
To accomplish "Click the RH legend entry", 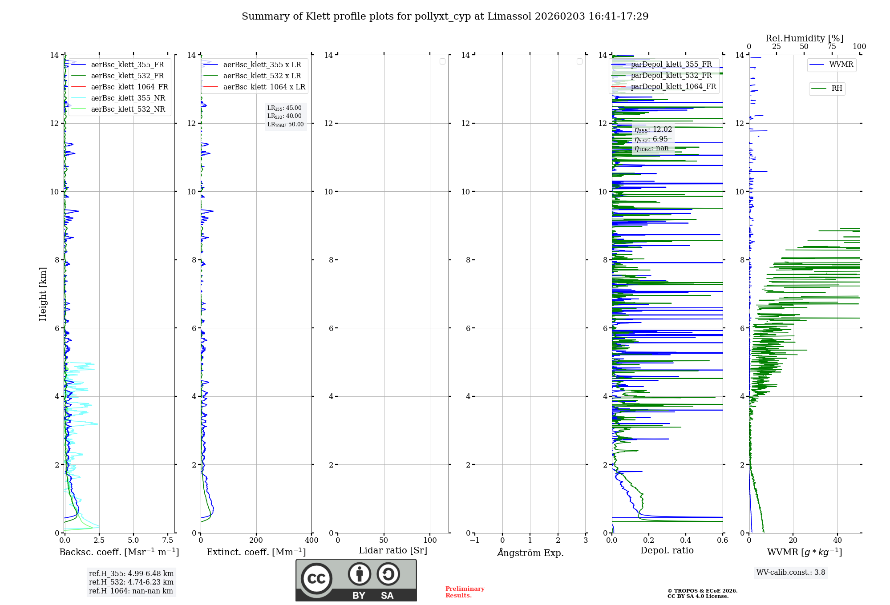I will (x=836, y=89).
